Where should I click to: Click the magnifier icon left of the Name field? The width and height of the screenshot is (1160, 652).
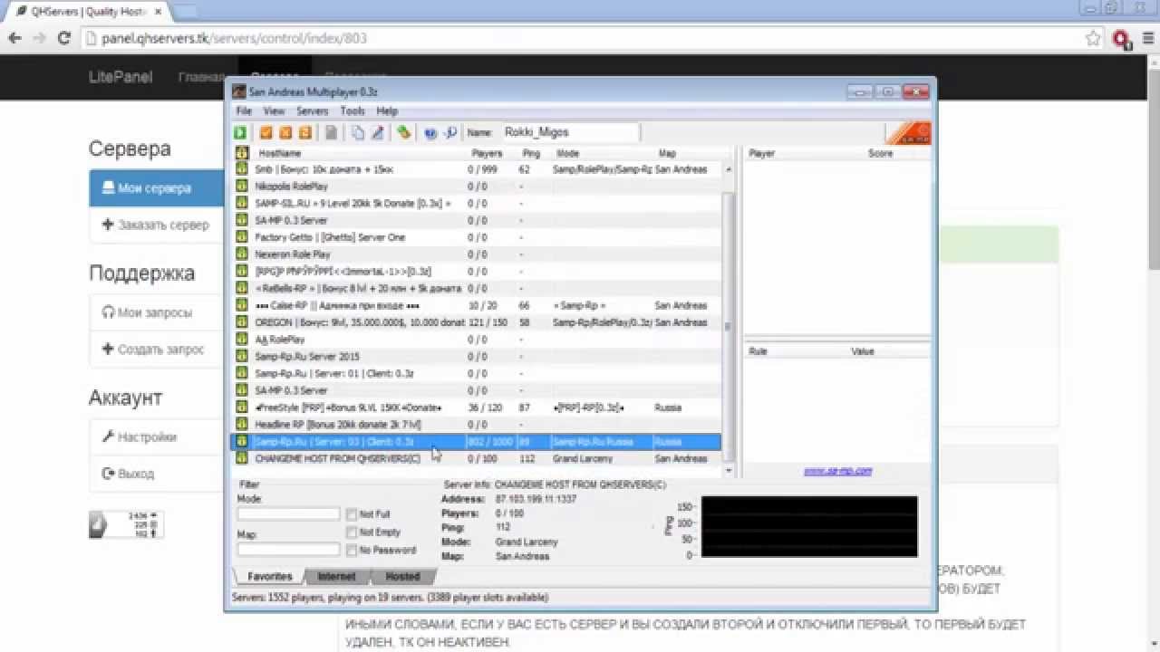pos(450,133)
